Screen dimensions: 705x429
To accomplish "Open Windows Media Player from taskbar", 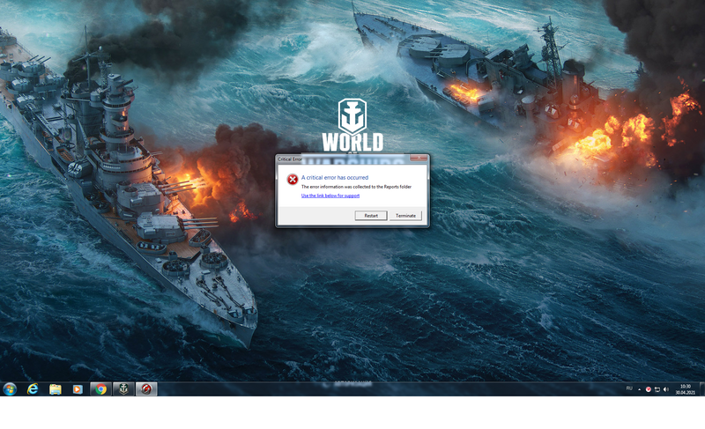I will (x=78, y=389).
